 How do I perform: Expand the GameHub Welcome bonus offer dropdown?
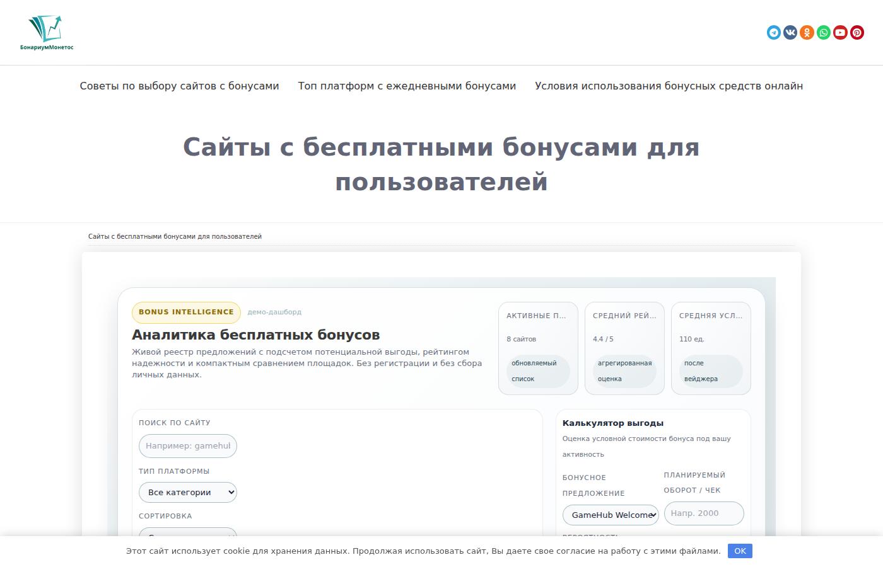[x=611, y=515]
